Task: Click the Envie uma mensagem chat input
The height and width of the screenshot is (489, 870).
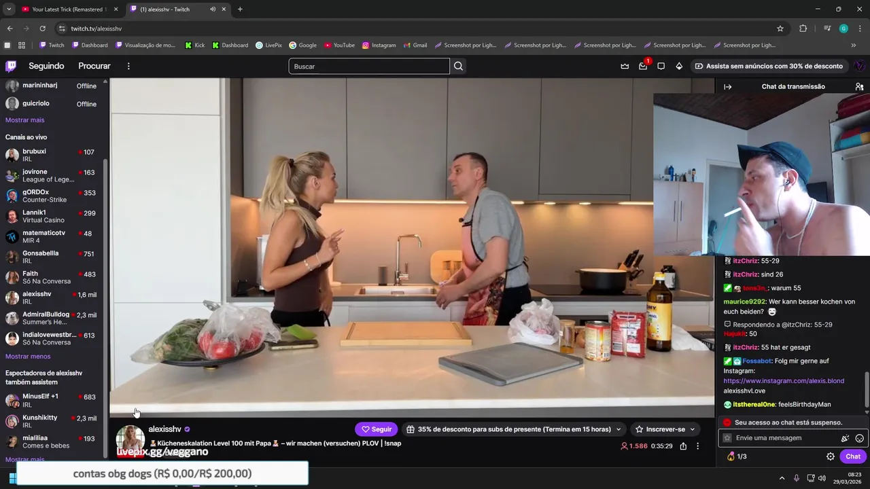Action: pyautogui.click(x=786, y=438)
